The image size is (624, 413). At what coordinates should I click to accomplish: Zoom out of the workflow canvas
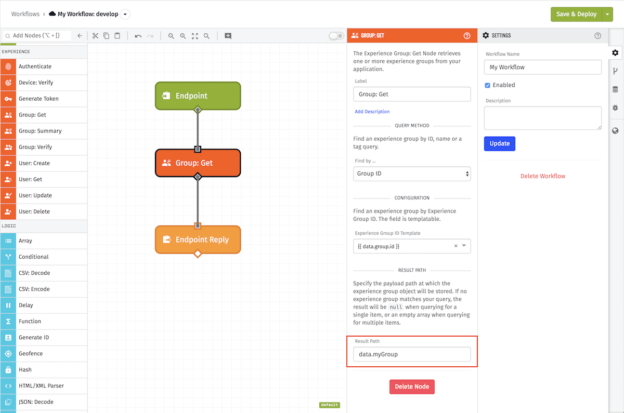[171, 36]
